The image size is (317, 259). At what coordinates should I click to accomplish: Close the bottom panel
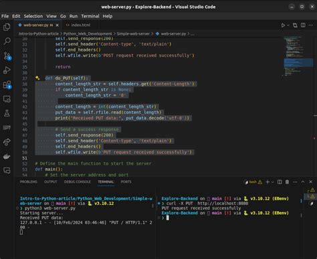click(311, 182)
